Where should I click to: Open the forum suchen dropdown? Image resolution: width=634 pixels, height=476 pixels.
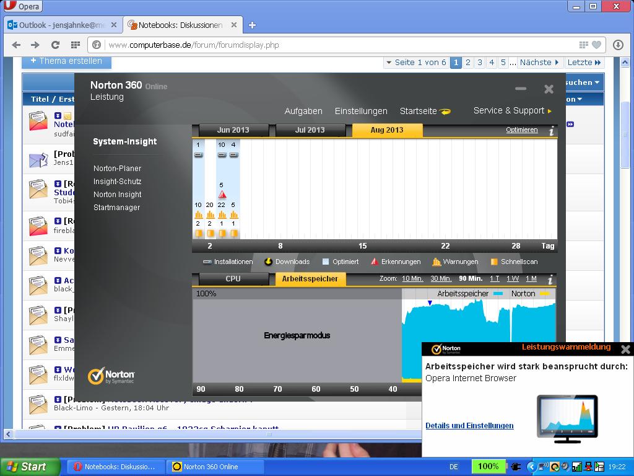click(x=582, y=82)
